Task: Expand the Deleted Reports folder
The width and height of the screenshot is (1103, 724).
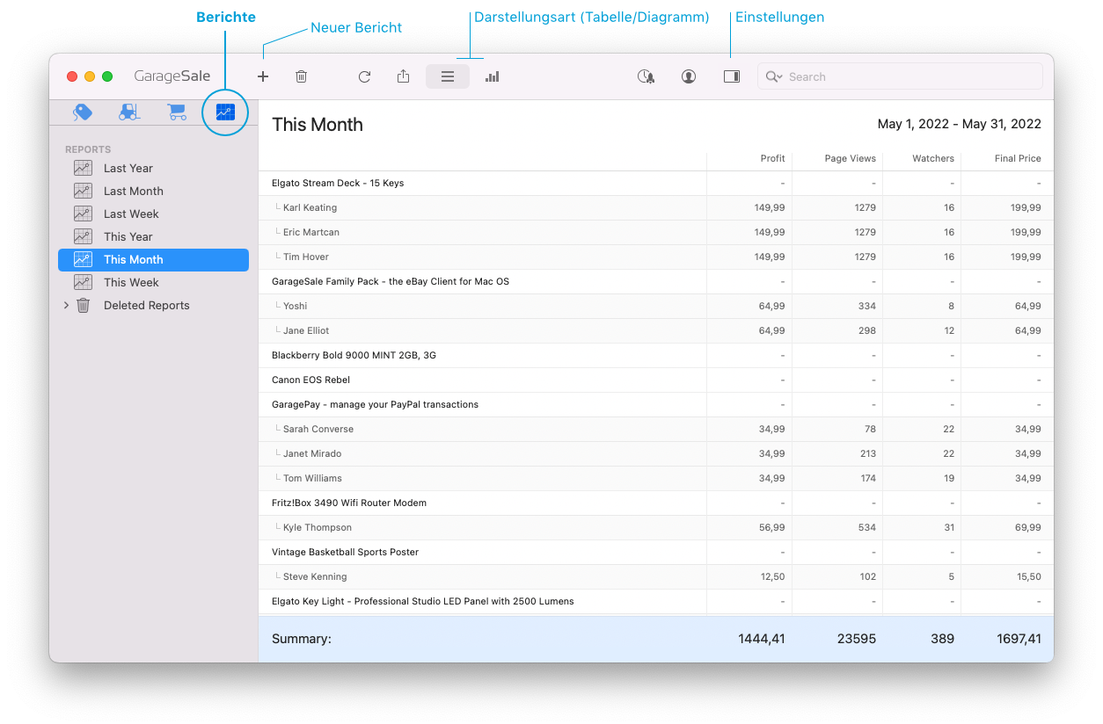Action: [66, 305]
